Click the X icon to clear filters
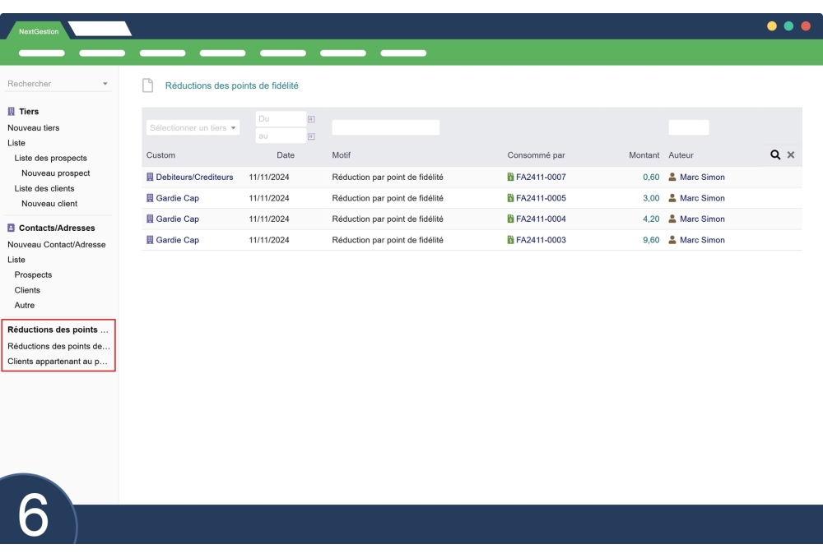Screen dimensions: 823x558 [x=791, y=154]
